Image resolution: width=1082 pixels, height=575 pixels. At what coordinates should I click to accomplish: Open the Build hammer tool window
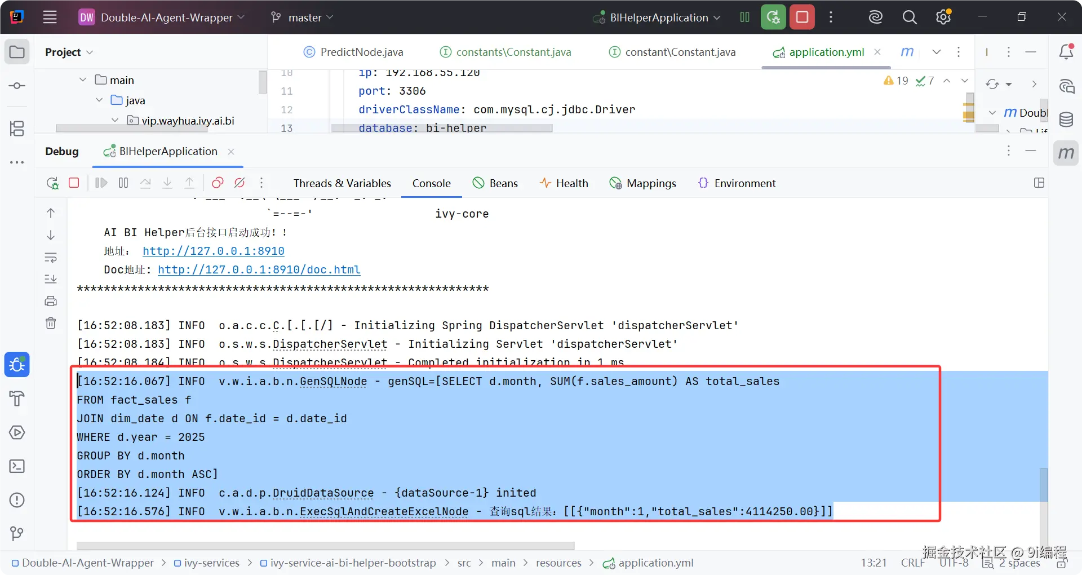coord(17,399)
